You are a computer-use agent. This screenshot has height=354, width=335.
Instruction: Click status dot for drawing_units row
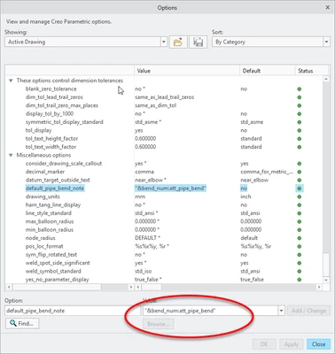coord(300,196)
